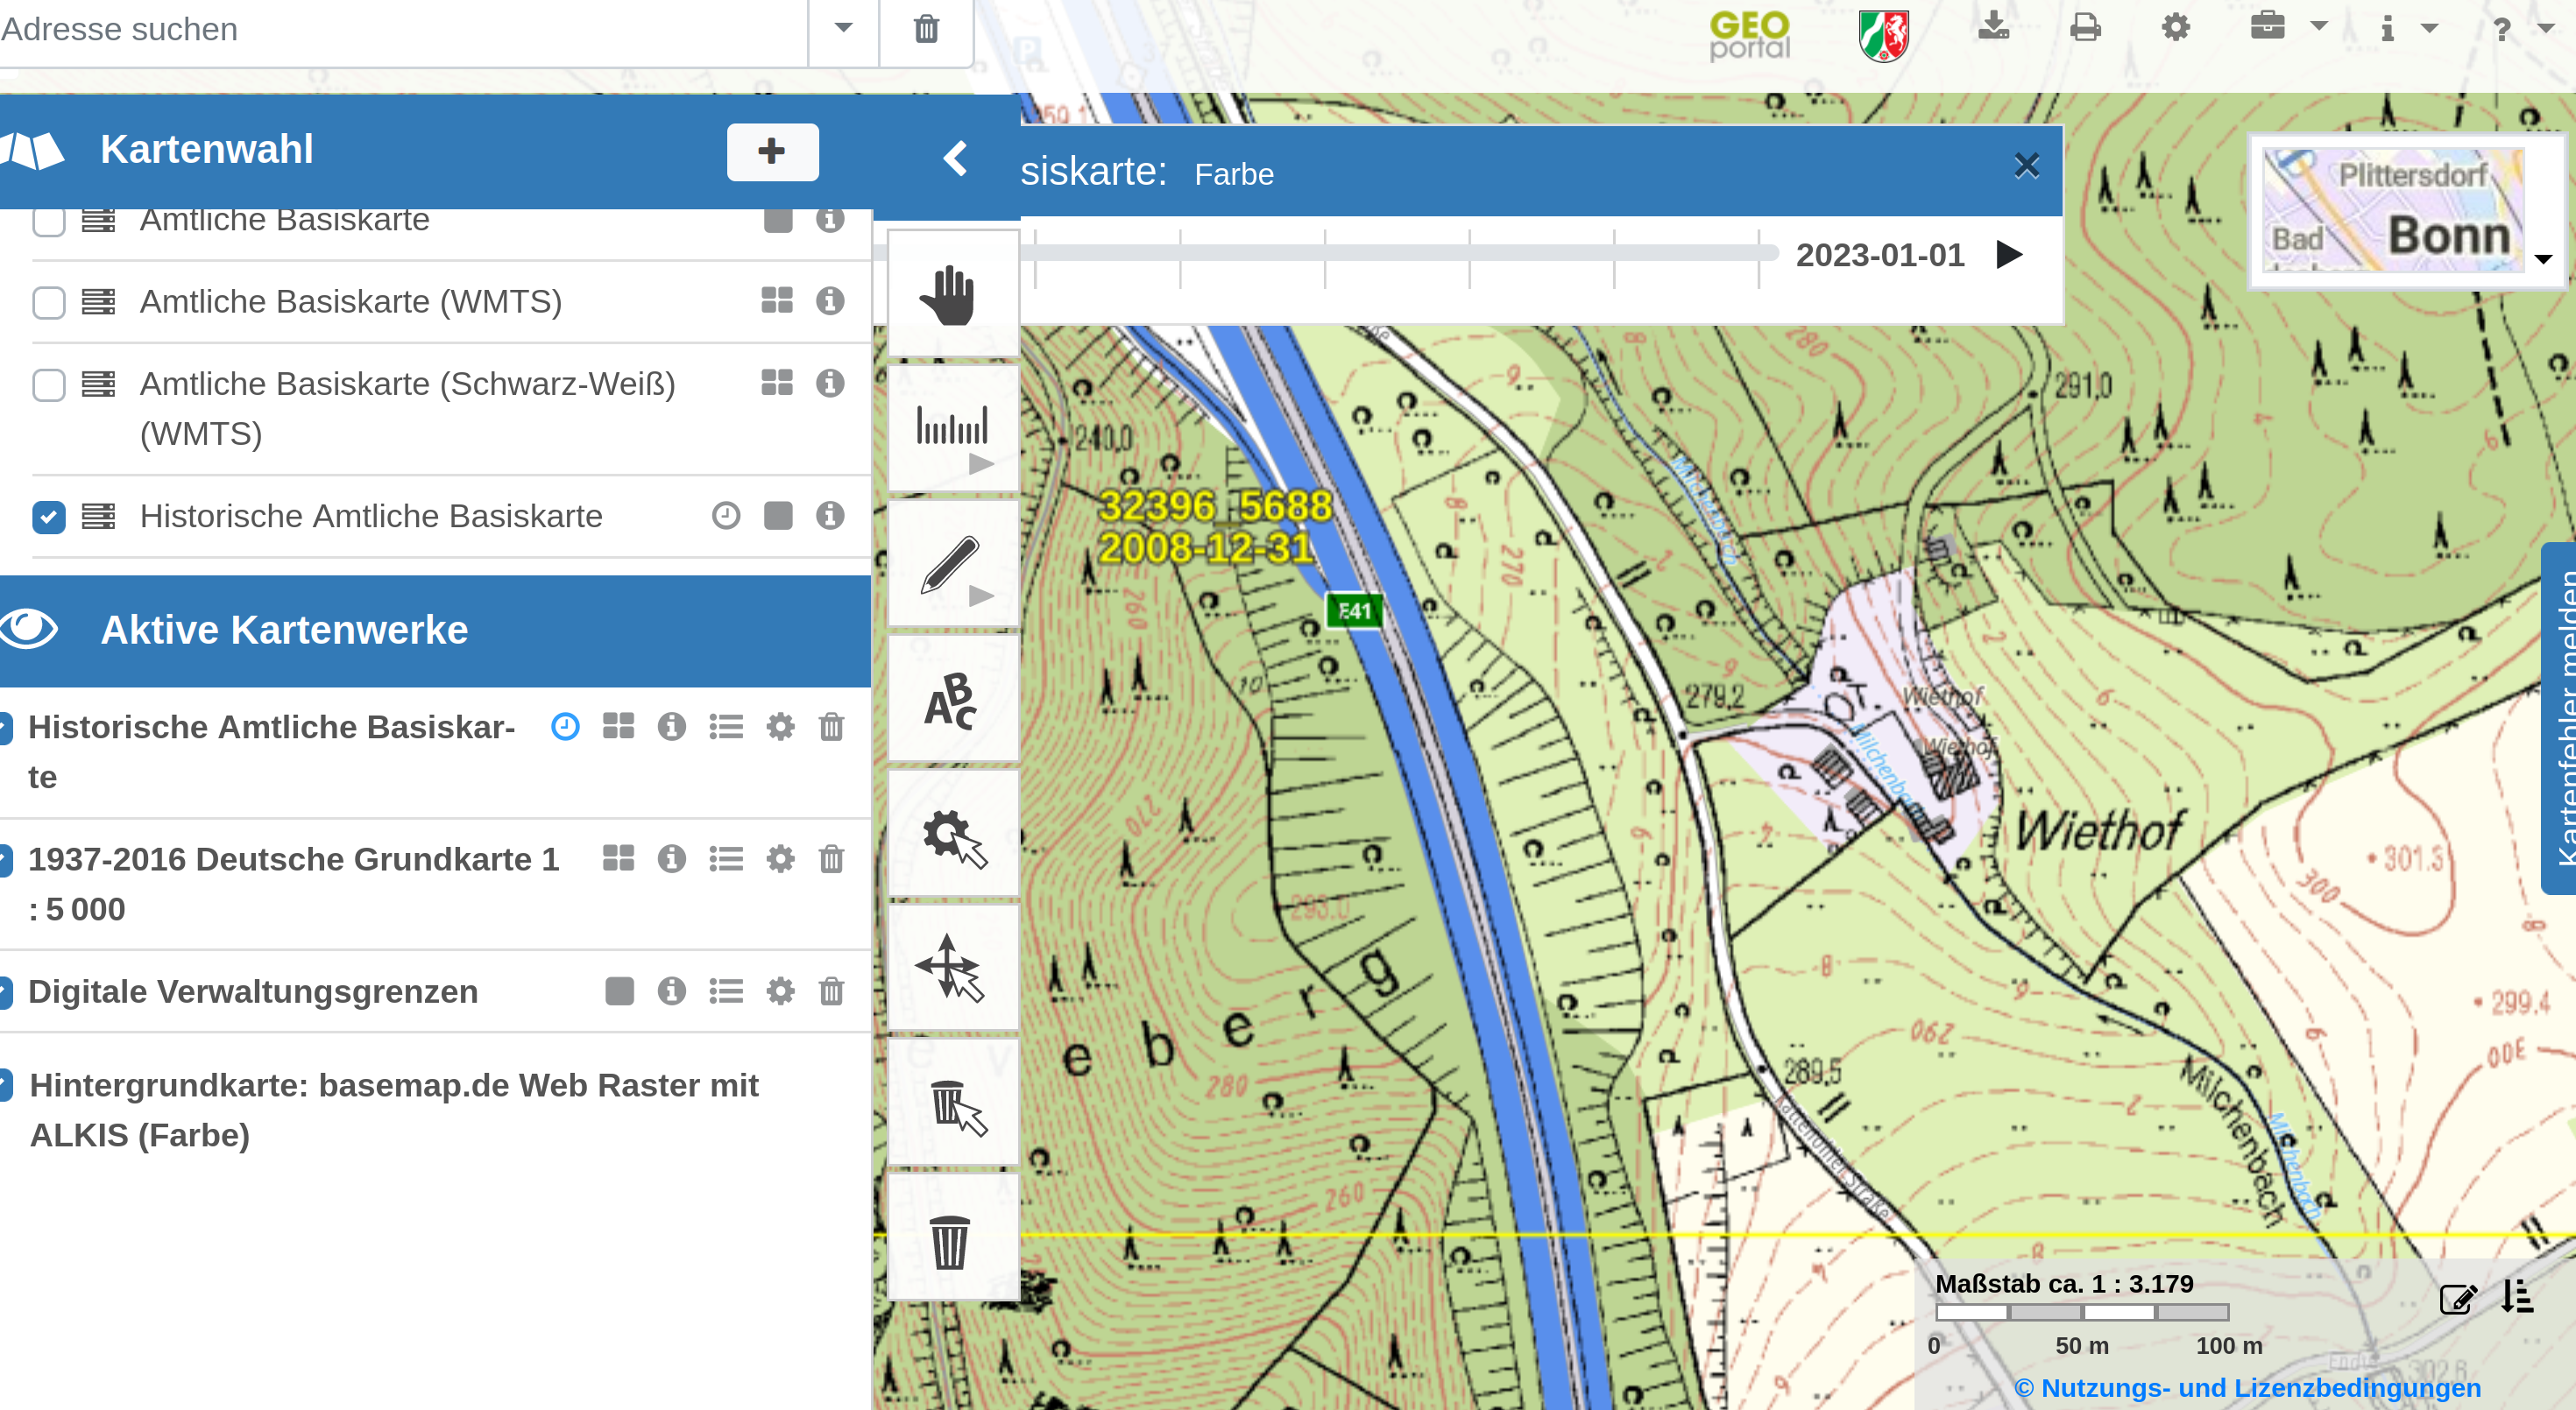Toggle visibility of 1937-2016 Deutsche Grundkarte
Image resolution: width=2576 pixels, height=1410 pixels.
[x=6, y=859]
